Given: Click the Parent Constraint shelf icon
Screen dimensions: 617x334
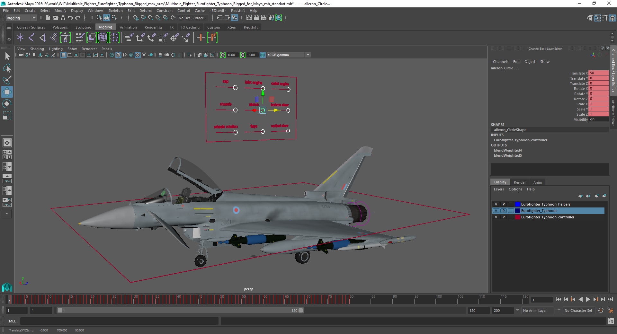Looking at the screenshot, I should [129, 38].
